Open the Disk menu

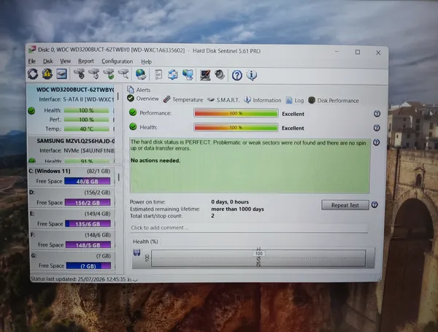(47, 61)
